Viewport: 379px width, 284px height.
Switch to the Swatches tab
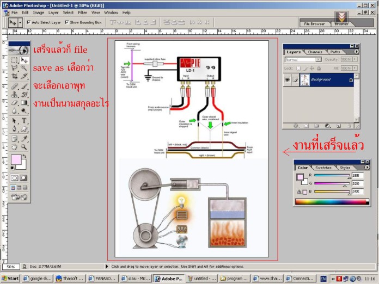pos(323,168)
